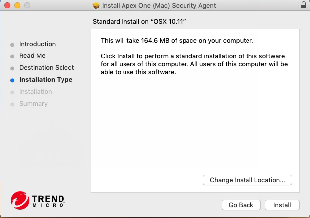The width and height of the screenshot is (310, 218).
Task: Click the lock icon in title bar
Action: 304,6
